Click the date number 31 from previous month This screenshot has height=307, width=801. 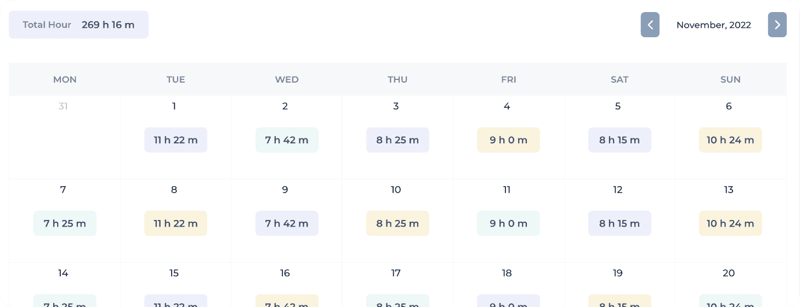(63, 106)
